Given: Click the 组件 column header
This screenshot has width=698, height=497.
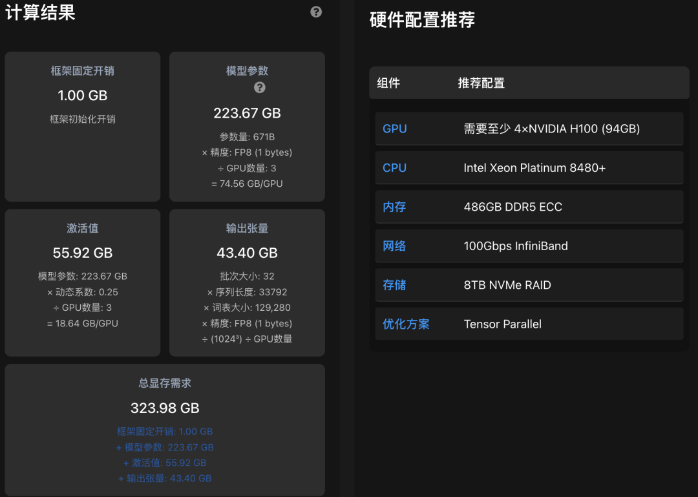Looking at the screenshot, I should coord(388,83).
